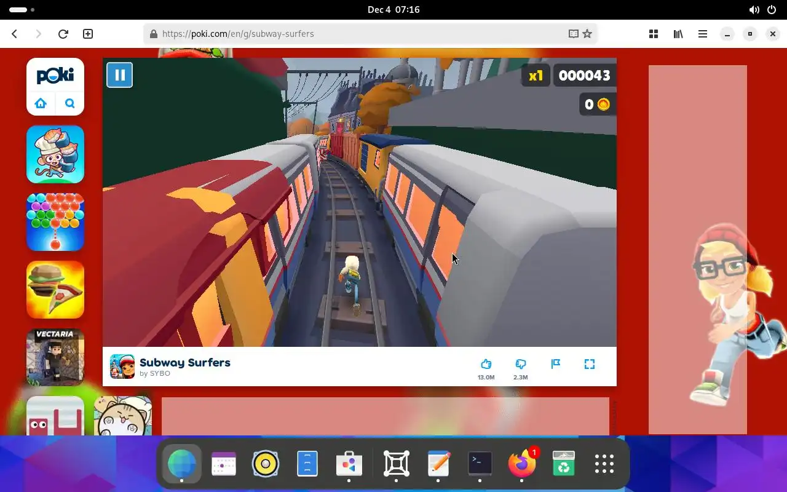Open the Activities overview pill
This screenshot has height=492, width=787.
(22, 10)
